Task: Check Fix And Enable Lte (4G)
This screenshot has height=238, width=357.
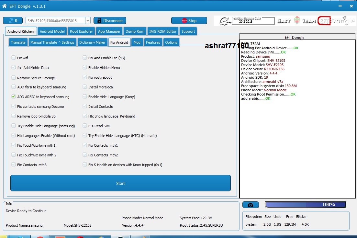Action: [x=85, y=58]
